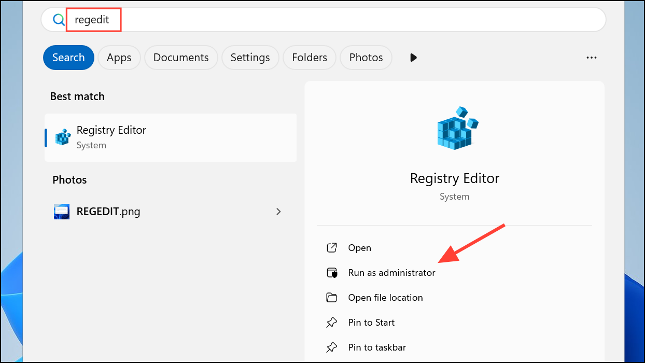Click the REGEDIT.png file thumbnail icon
Viewport: 645px width, 363px height.
coord(62,212)
